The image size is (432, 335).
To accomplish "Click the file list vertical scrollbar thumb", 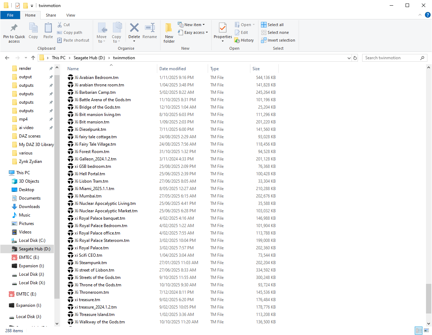I will coord(428,298).
